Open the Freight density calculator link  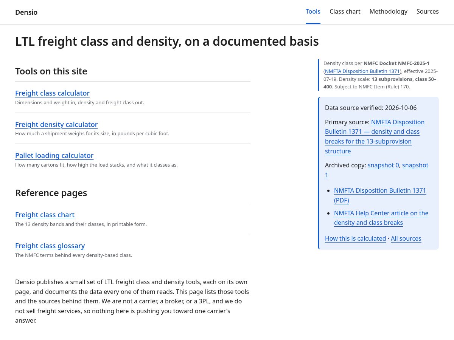point(56,124)
